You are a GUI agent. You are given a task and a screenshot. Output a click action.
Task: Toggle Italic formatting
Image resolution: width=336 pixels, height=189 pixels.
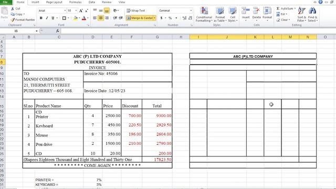pos(47,18)
